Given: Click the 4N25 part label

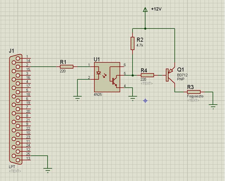Looking at the screenshot, I should (98, 95).
